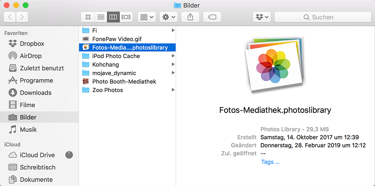Open the Dropbox toolbar dropdown
Viewport: 375px width, 186px height.
pyautogui.click(x=262, y=17)
